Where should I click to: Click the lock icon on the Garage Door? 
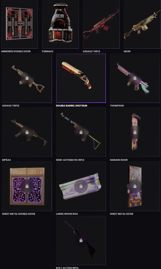(x=135, y=132)
